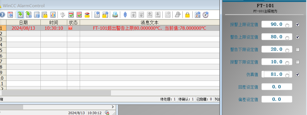Toggle the autoscroll up-down arrows icon

tap(125, 15)
